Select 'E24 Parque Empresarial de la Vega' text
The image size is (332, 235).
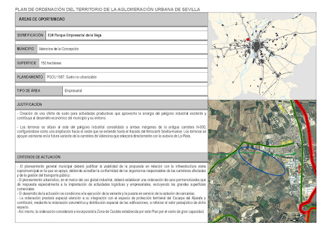(75, 35)
